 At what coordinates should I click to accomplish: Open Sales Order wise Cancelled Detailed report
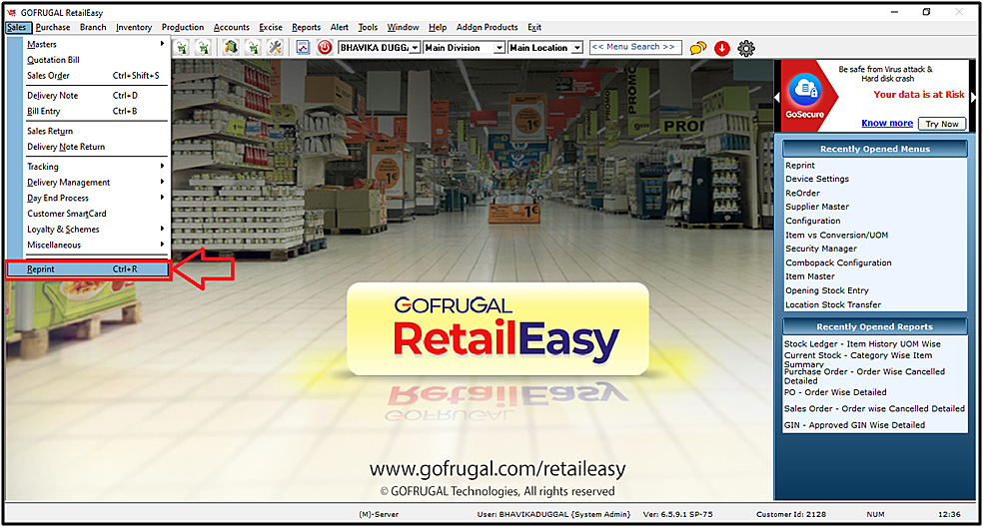pyautogui.click(x=874, y=408)
